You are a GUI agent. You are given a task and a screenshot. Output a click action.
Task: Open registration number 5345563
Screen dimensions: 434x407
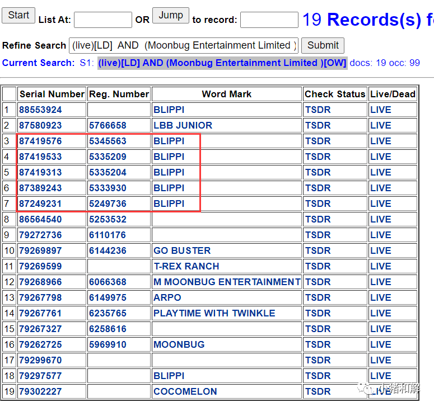108,141
